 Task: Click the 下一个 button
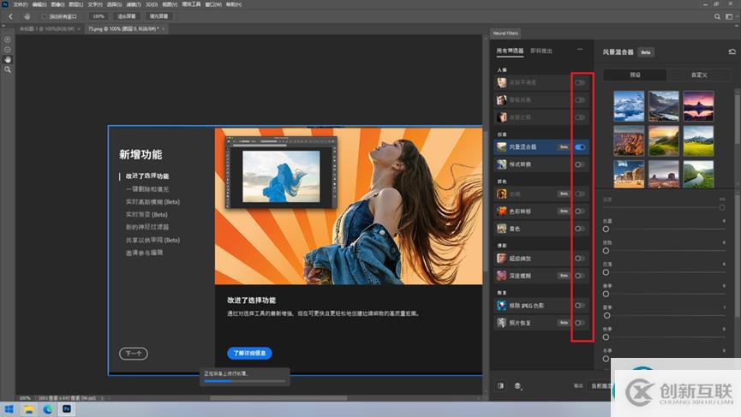[134, 354]
